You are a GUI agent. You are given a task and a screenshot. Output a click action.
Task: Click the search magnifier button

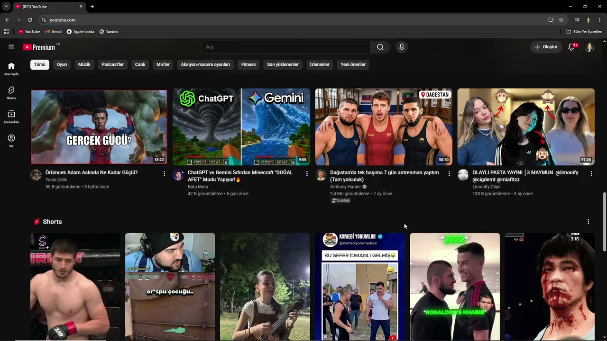click(x=380, y=47)
